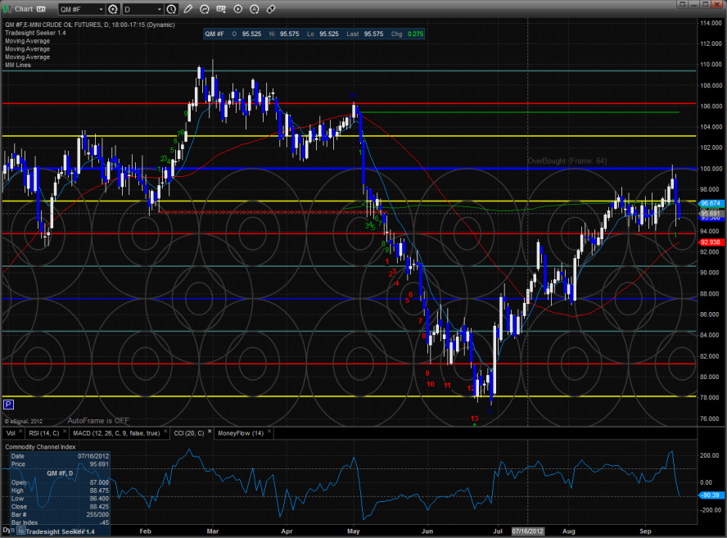Select the pencil drawing tool
Viewport: 727px width, 538px height.
tap(188, 9)
